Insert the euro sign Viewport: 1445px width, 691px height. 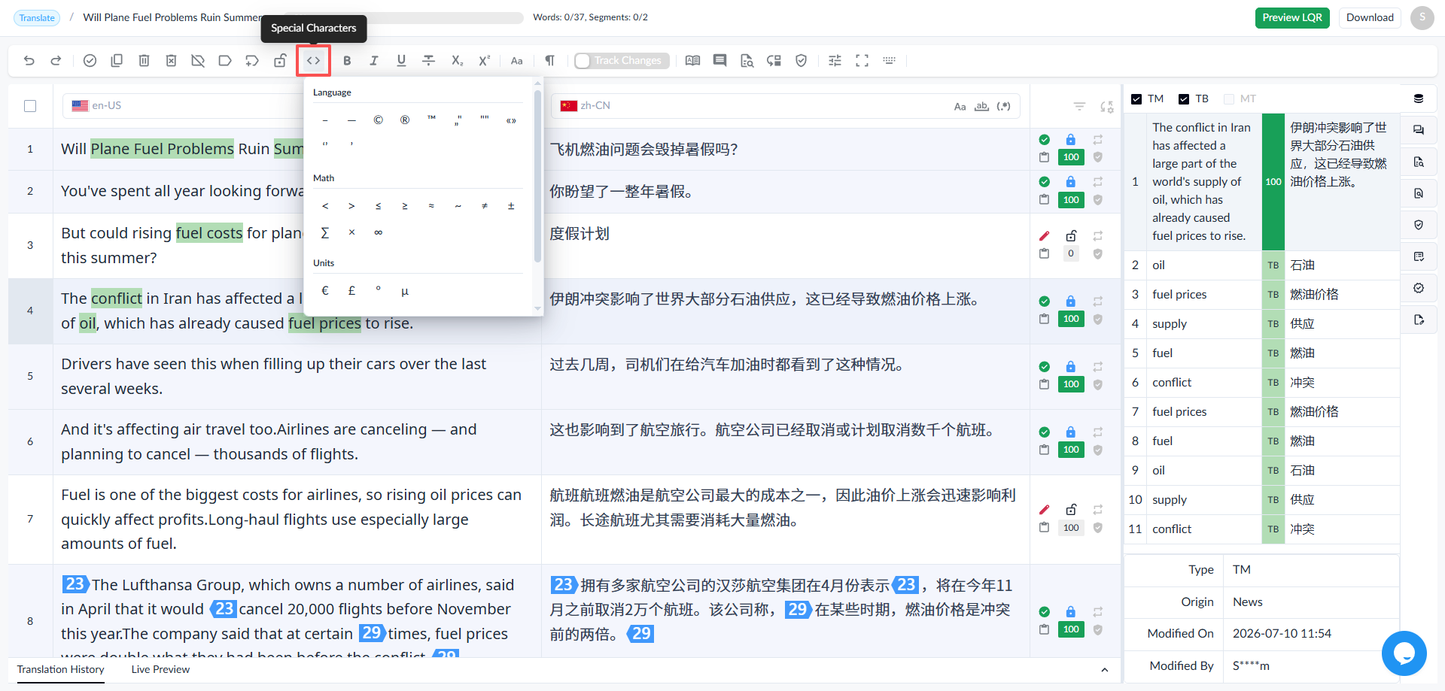click(x=325, y=291)
